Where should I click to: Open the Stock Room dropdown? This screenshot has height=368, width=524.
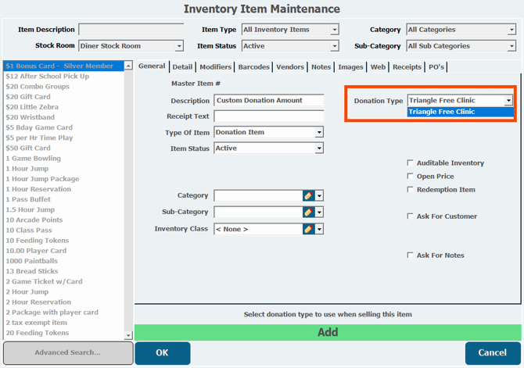(x=179, y=46)
